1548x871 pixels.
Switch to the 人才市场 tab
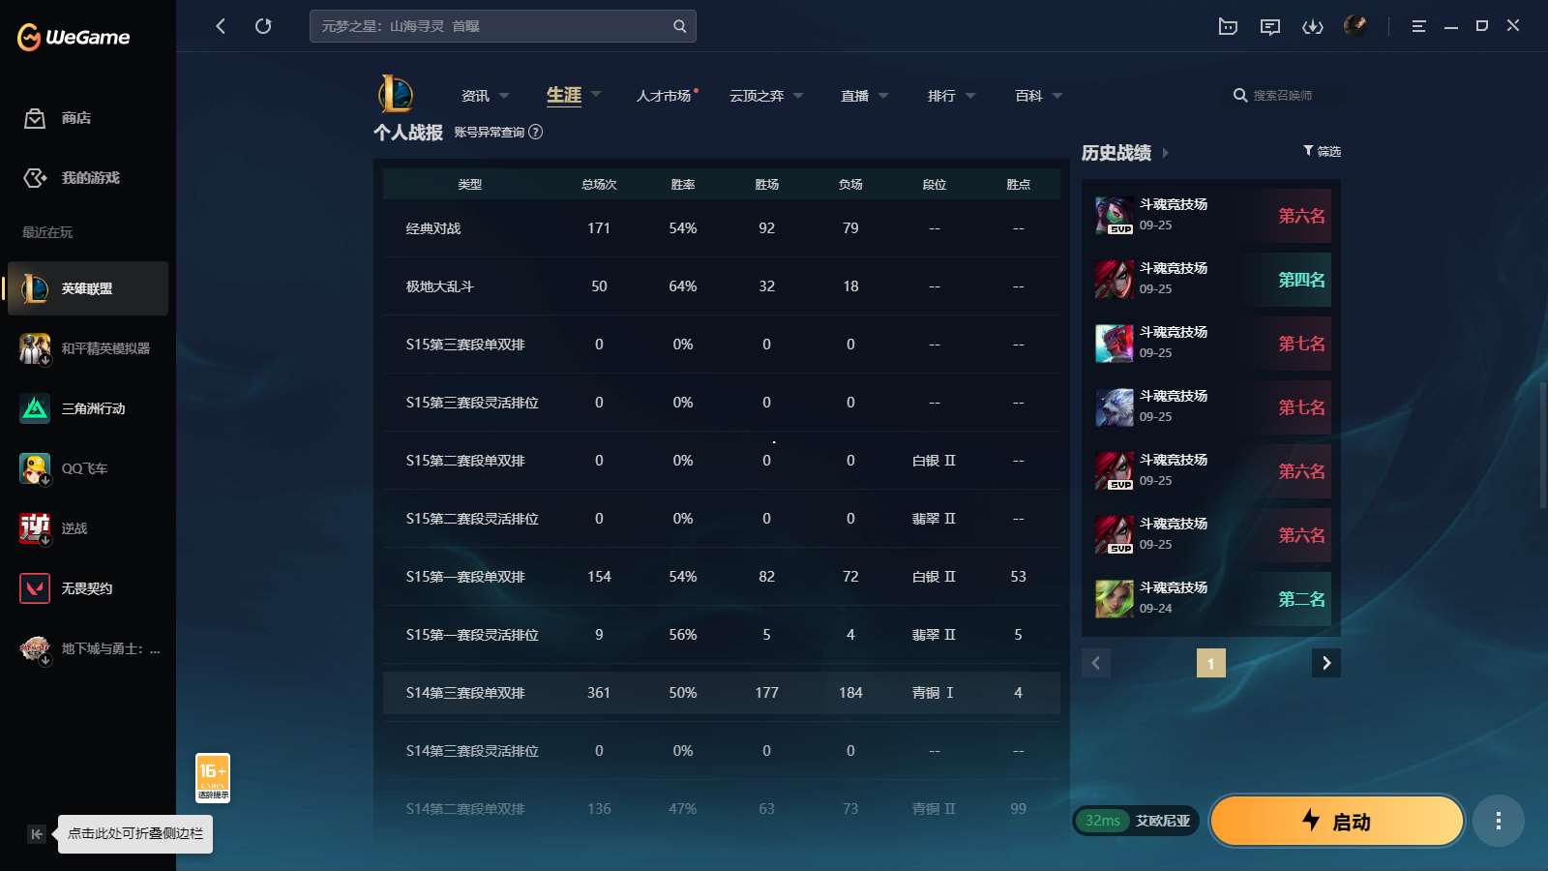[665, 96]
